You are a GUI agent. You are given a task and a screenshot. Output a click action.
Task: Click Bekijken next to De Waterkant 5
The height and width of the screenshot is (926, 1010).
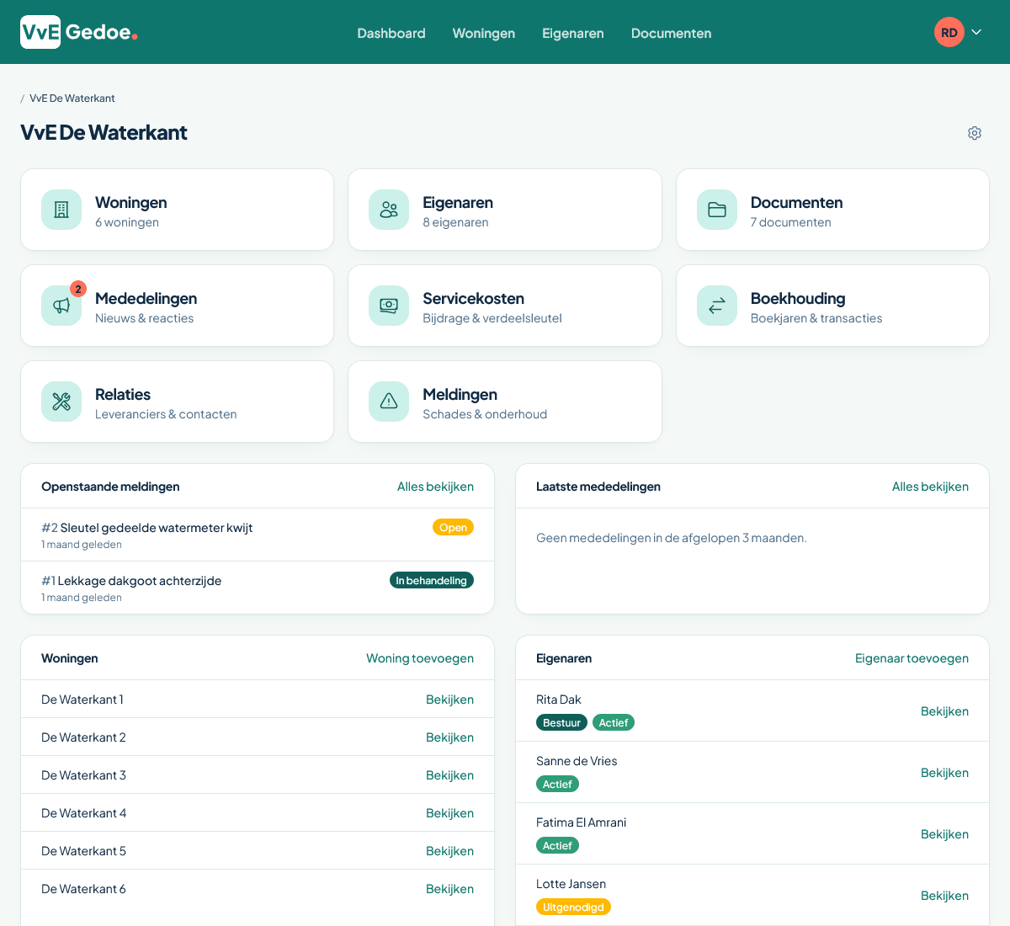tap(449, 851)
